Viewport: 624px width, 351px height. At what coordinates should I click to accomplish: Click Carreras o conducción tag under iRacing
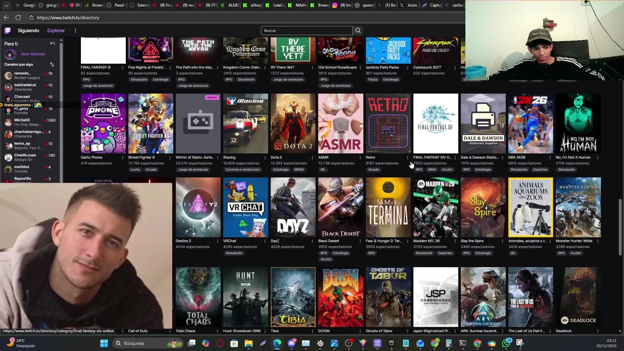click(x=243, y=170)
